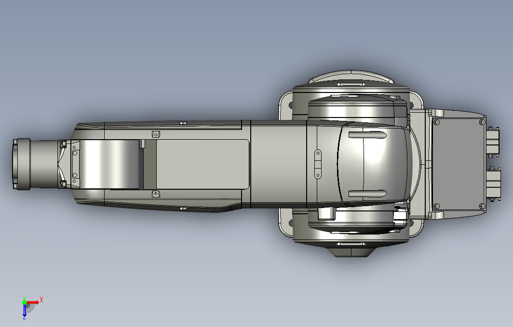Click the red X axis arrow of the triad
The width and height of the screenshot is (513, 327).
pos(33,302)
